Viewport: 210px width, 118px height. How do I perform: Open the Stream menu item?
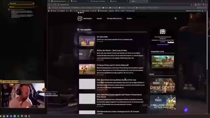(x=129, y=18)
